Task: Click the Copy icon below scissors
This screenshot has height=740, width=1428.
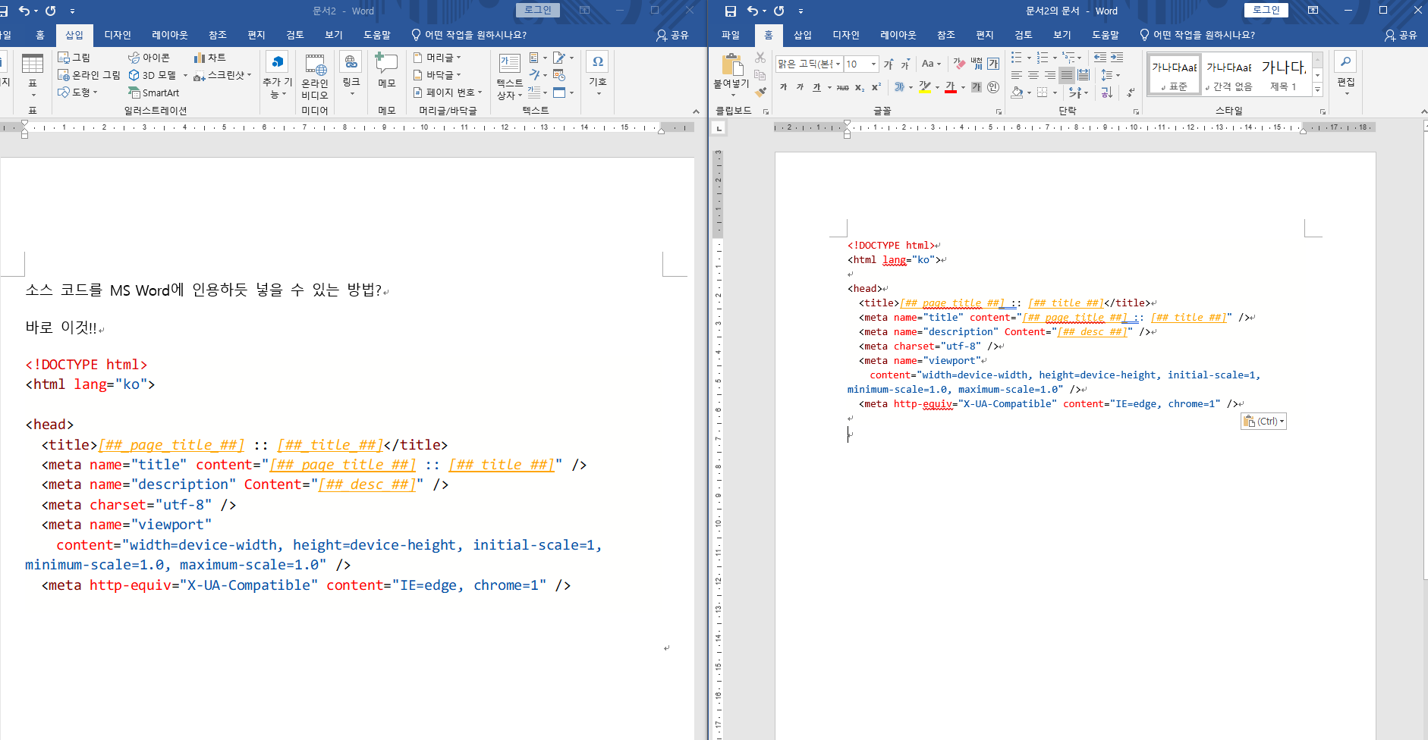Action: point(760,75)
